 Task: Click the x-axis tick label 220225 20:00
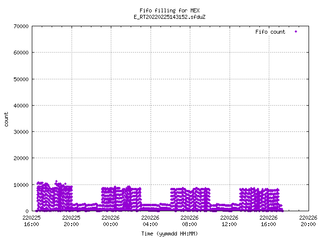pos(71,221)
